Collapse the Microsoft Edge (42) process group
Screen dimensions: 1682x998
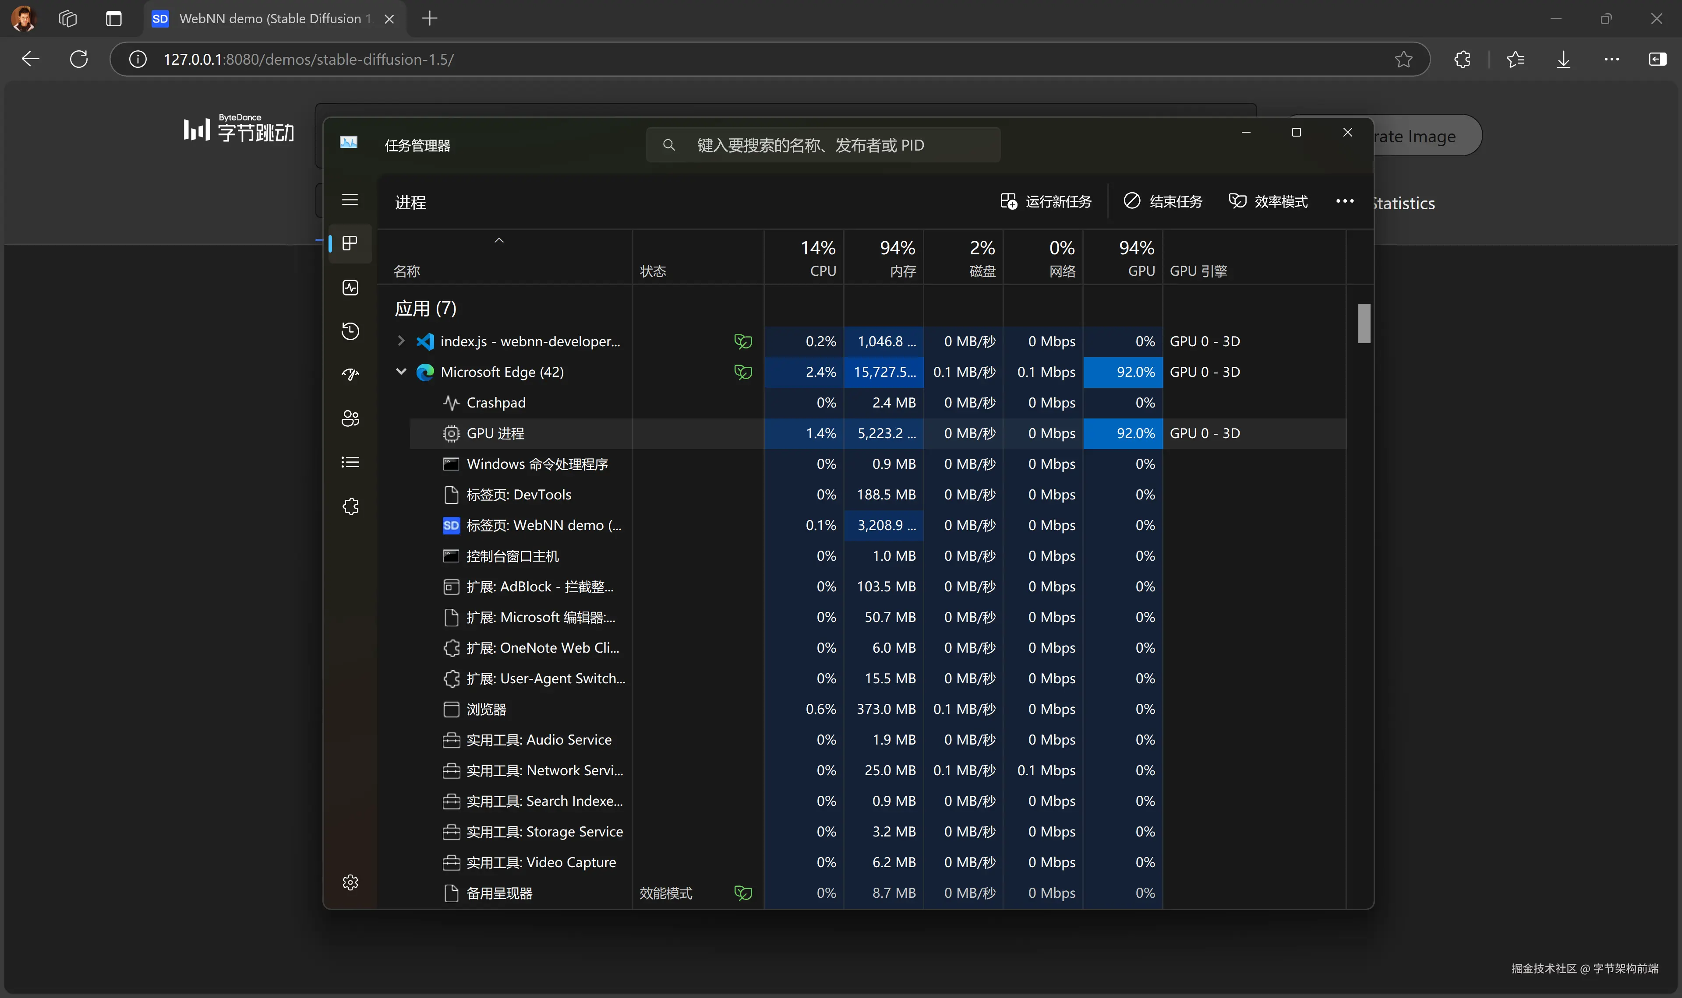pos(401,371)
